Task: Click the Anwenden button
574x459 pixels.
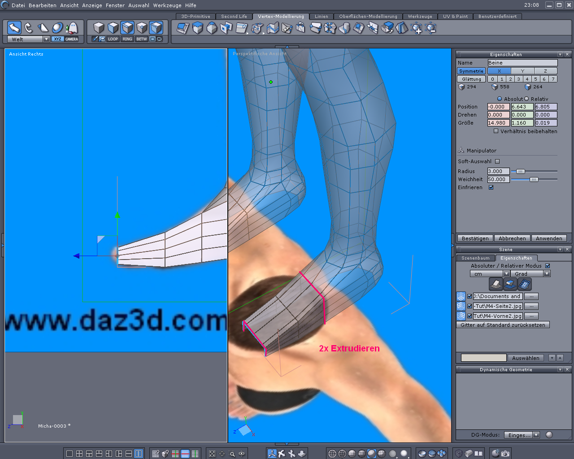Action: click(x=549, y=238)
